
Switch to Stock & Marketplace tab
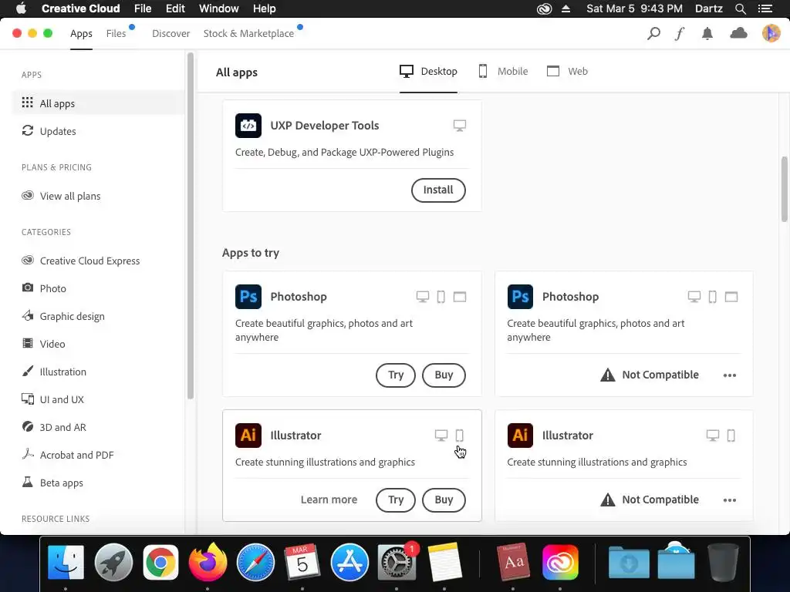click(248, 34)
